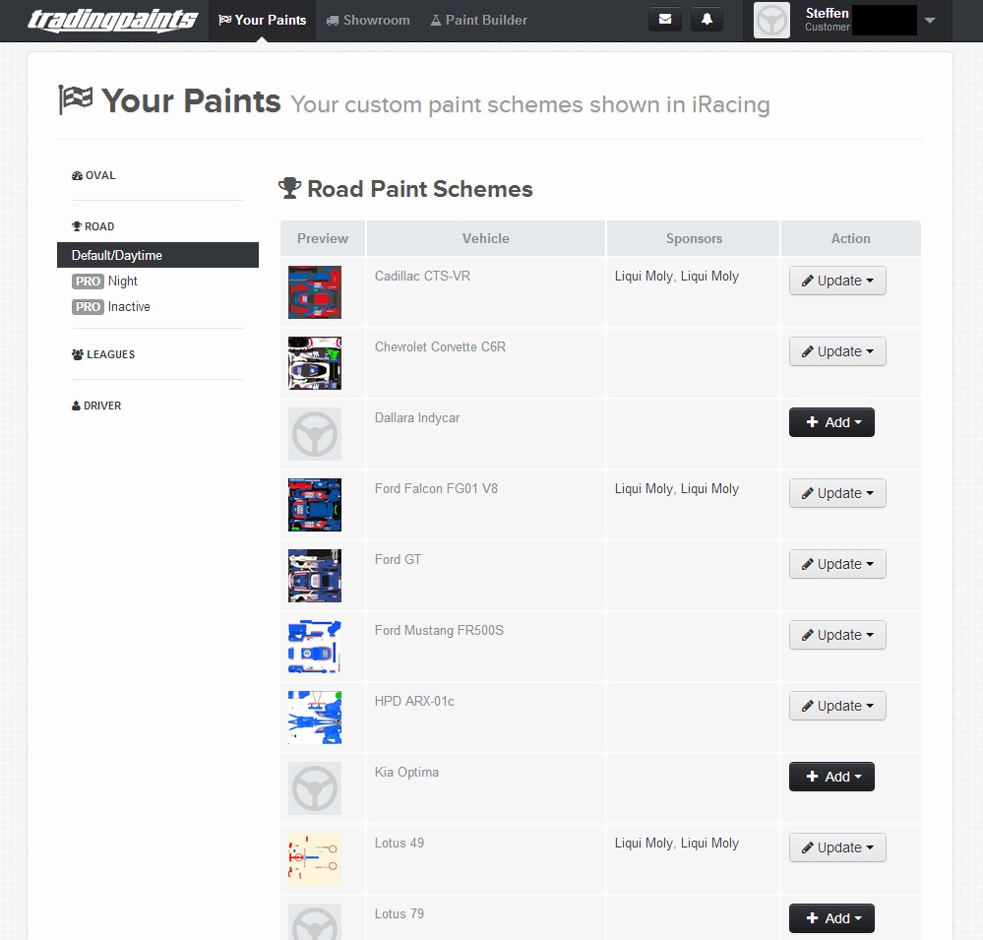Click the Dallara Indycar placeholder preview icon
This screenshot has width=983, height=940.
(315, 434)
